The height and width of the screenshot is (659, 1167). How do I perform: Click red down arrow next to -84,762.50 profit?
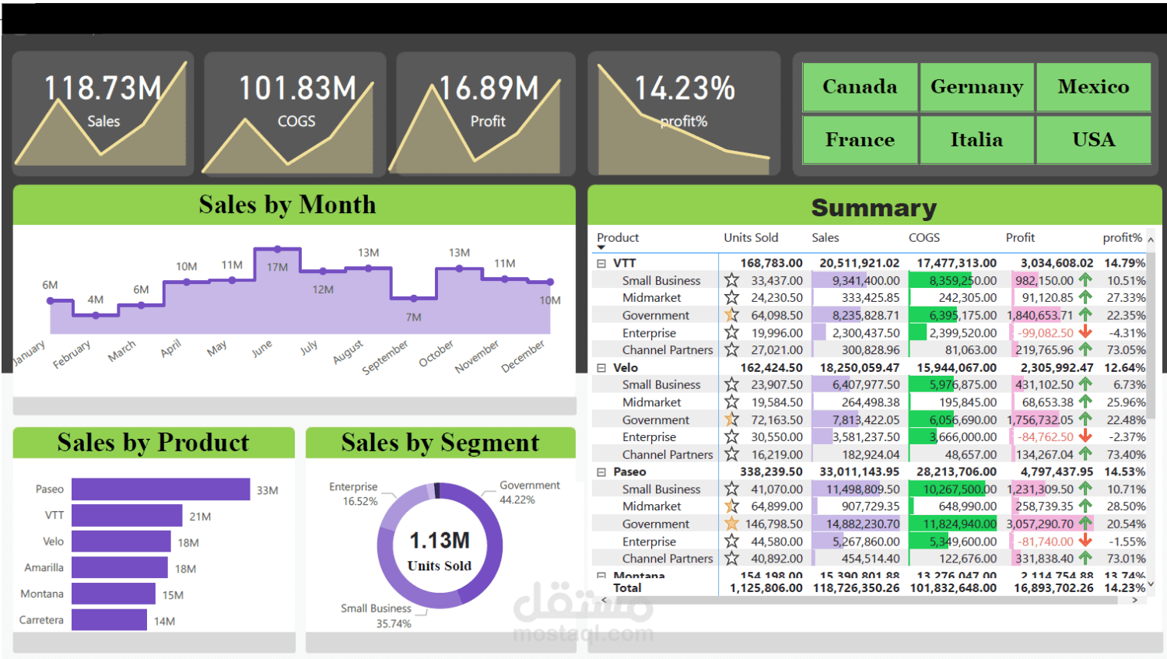pos(1085,436)
